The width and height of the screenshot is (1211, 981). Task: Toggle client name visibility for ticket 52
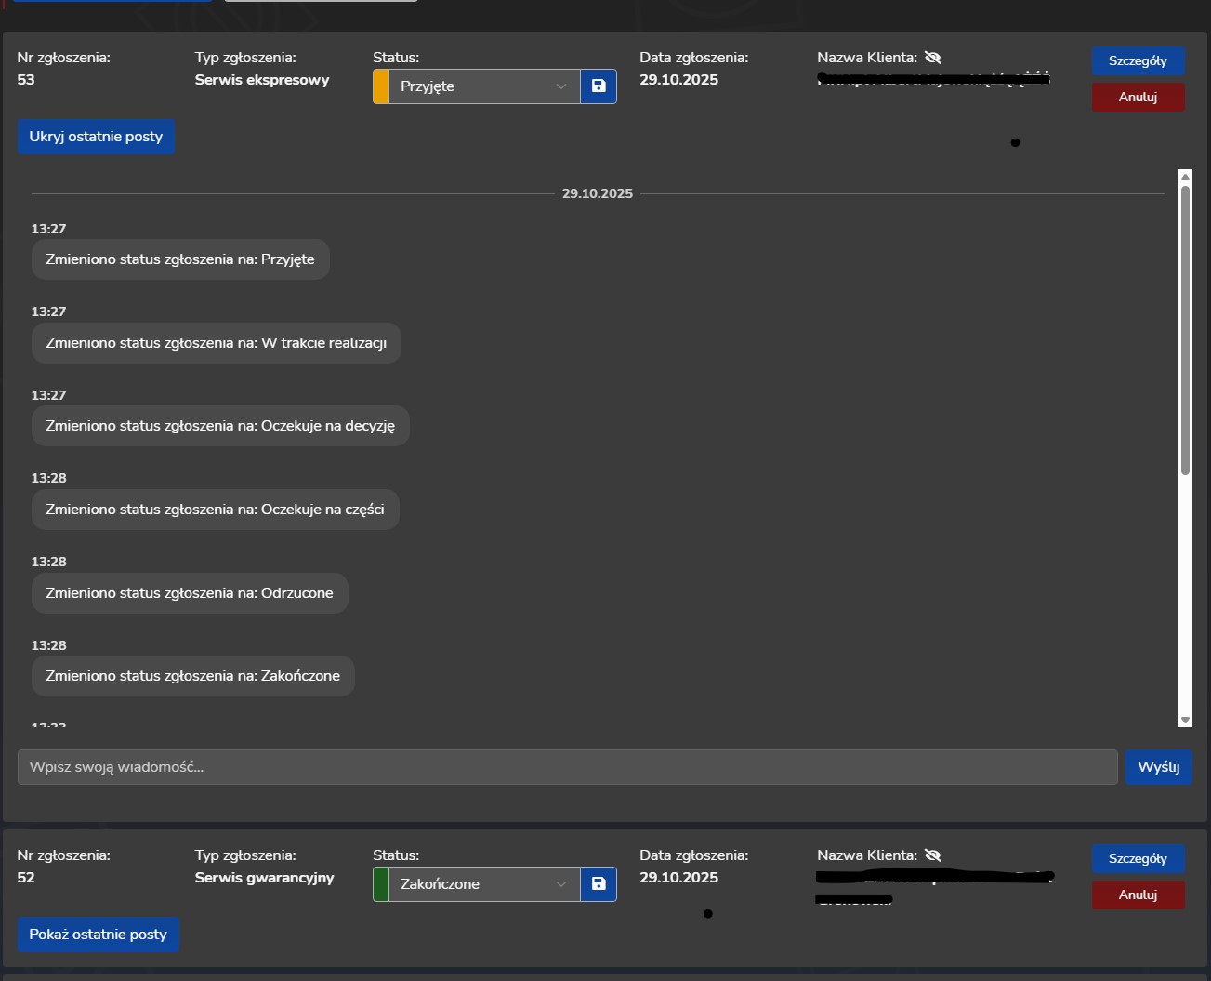933,855
